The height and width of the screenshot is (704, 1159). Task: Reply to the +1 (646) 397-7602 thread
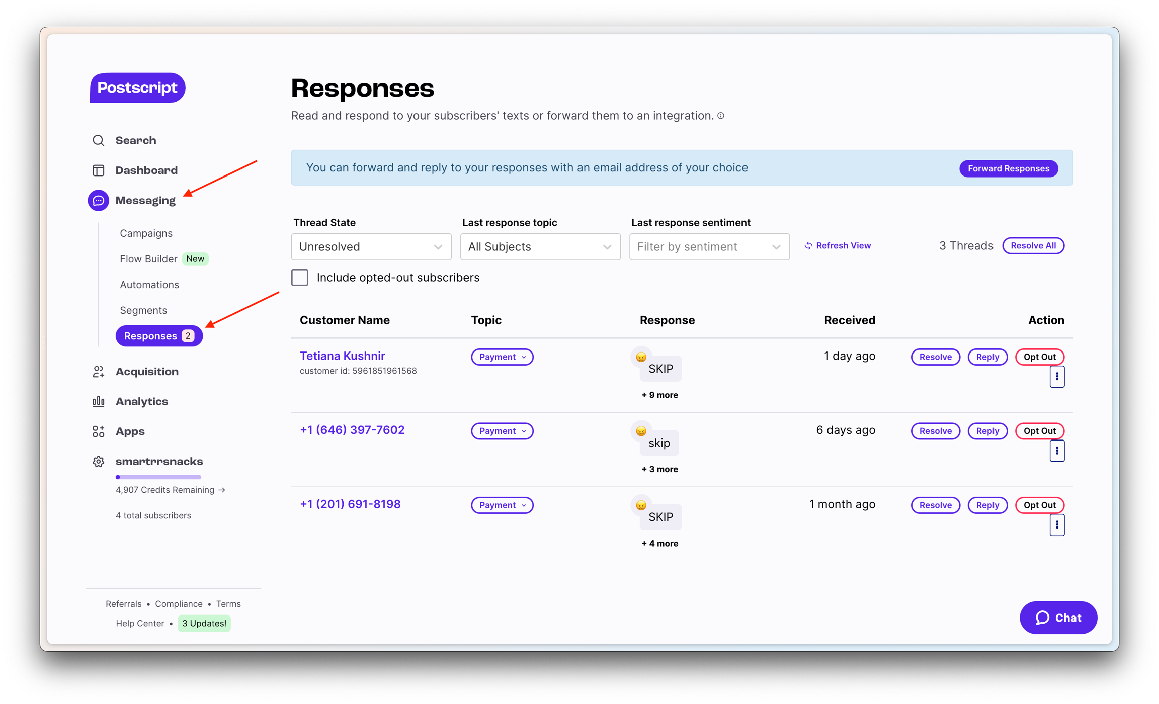click(987, 431)
